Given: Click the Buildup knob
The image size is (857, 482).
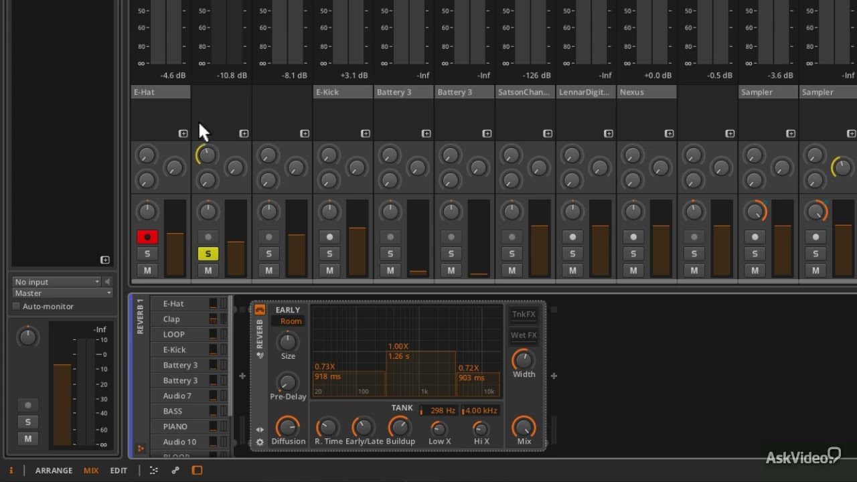Looking at the screenshot, I should (x=400, y=427).
